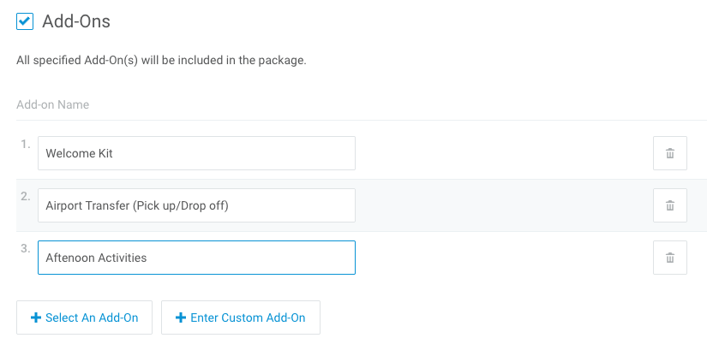Click the Add-on Name column header

[53, 104]
